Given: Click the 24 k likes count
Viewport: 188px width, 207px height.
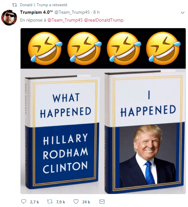Looking at the screenshot, I should coord(86,202).
